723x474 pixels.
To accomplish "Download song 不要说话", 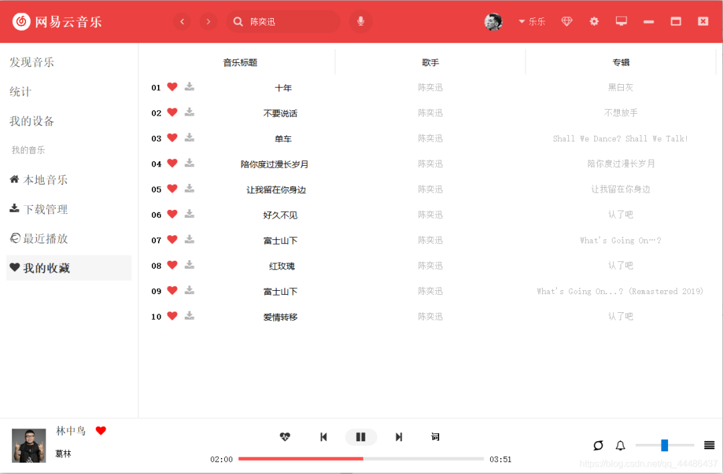I will pyautogui.click(x=189, y=112).
